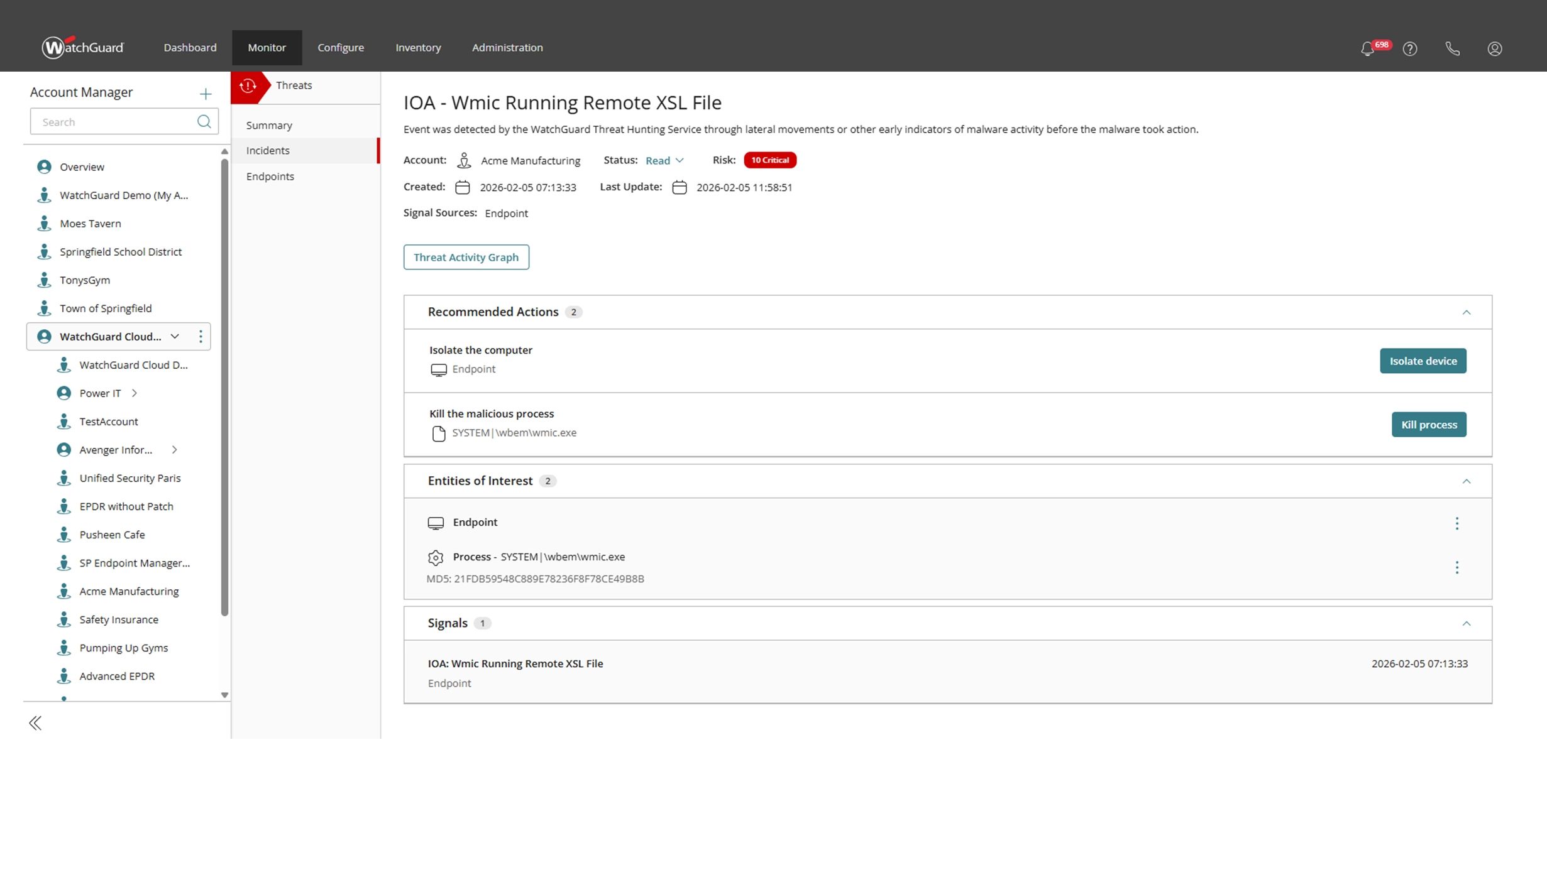Open the notifications bell icon

pos(1367,48)
